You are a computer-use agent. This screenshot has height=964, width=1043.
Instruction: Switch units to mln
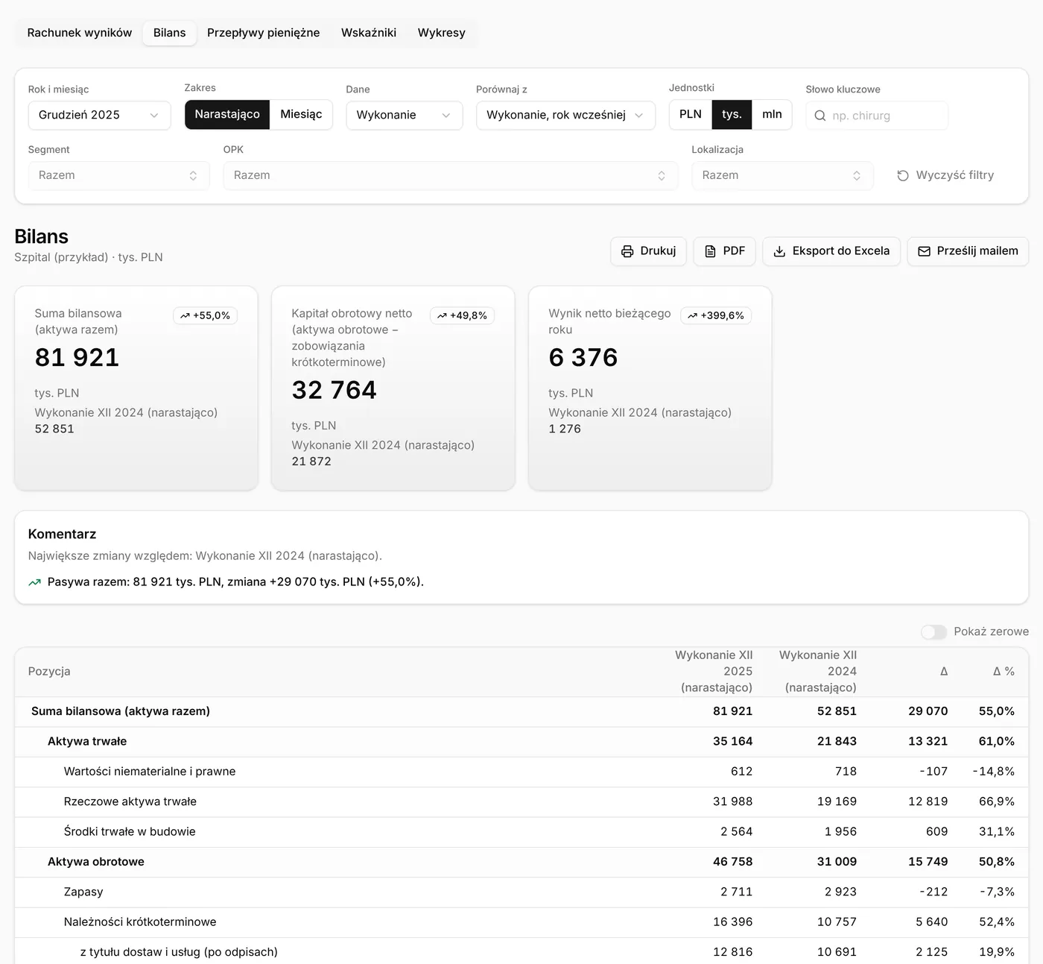(x=772, y=114)
